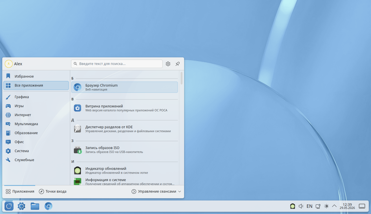Launch Запись образов ISO
Viewport: 371px width, 214px height.
point(125,150)
